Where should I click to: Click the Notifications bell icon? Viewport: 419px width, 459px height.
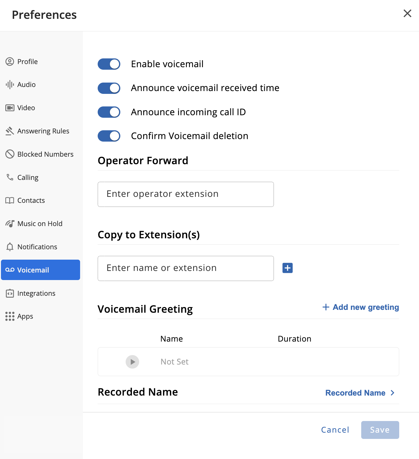[x=10, y=247]
